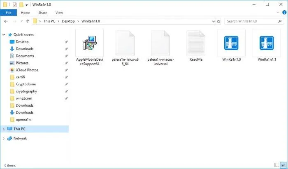This screenshot has height=169, width=288.
Task: Switch to the View ribbon tab
Action: click(59, 13)
